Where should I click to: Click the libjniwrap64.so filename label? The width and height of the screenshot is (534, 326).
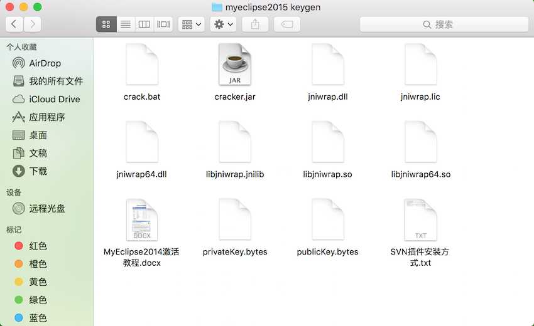pos(420,174)
